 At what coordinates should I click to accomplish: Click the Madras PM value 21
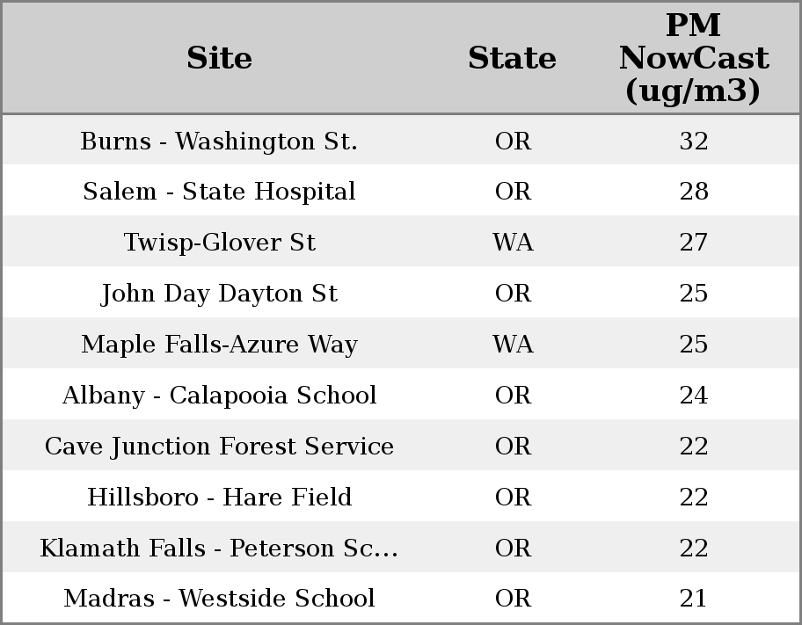tap(694, 599)
